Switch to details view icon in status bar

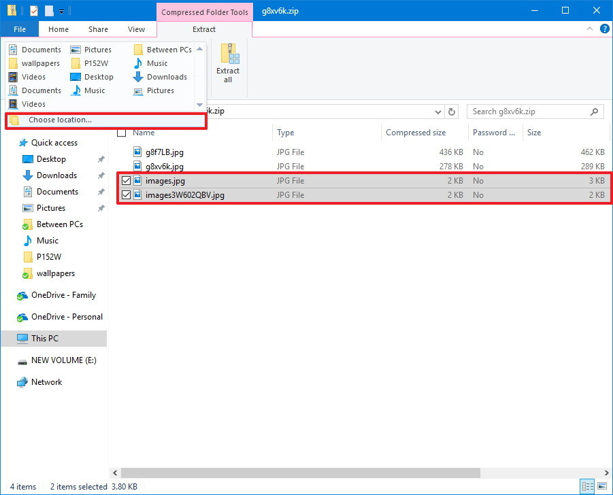(588, 486)
